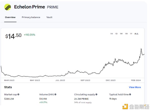Open the View More stats link
This screenshot has width=152, height=112.
[135, 87]
